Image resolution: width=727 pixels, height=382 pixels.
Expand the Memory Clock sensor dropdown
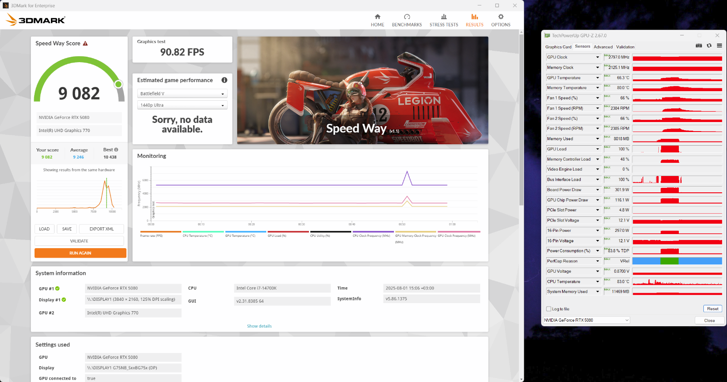click(x=598, y=68)
